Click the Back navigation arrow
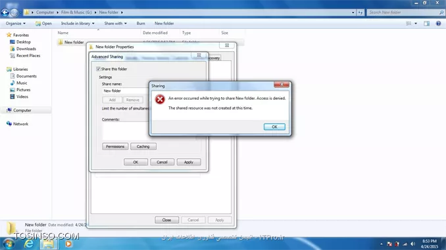The width and height of the screenshot is (446, 250). [5, 12]
